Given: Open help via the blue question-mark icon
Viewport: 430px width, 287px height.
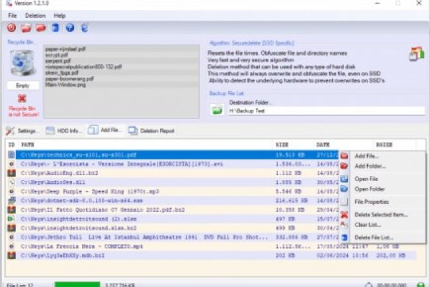Looking at the screenshot, I should tap(70, 28).
